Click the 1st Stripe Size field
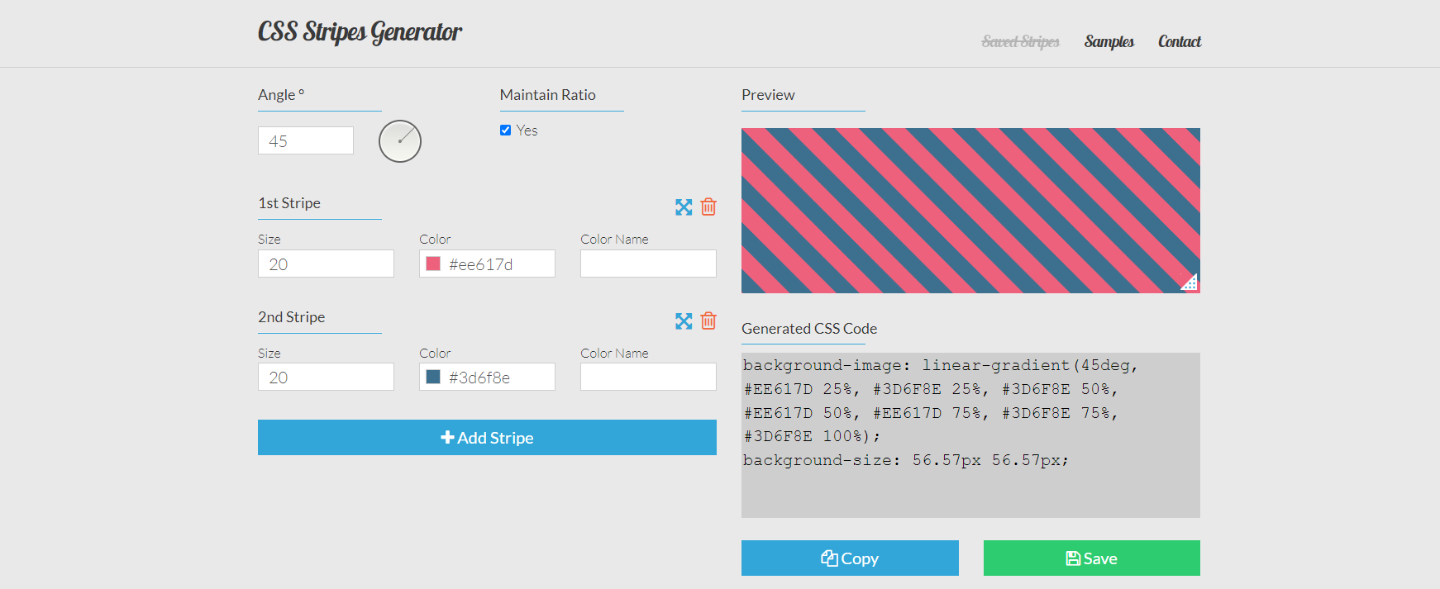This screenshot has height=589, width=1440. click(x=326, y=264)
